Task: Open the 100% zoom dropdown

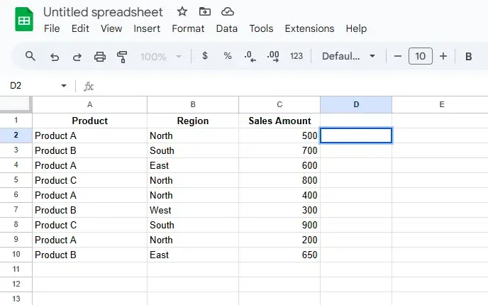Action: coord(160,56)
